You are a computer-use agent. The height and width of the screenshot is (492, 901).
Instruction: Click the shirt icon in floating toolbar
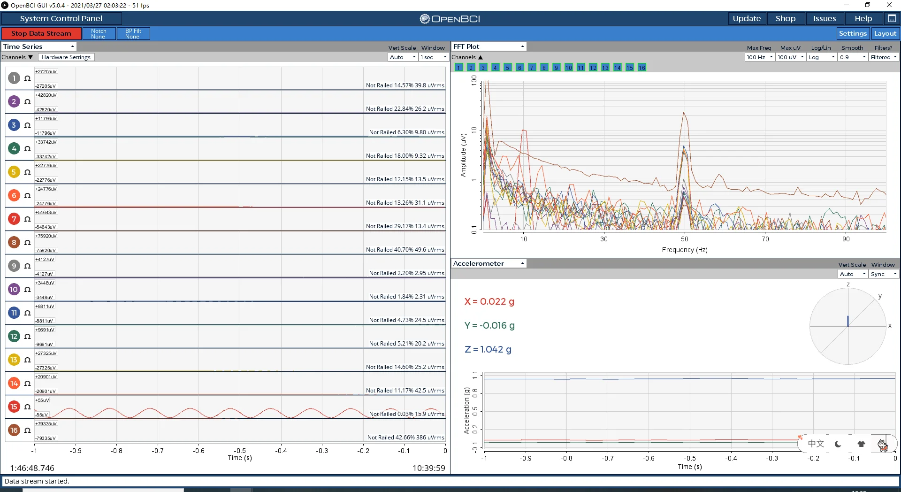(861, 444)
